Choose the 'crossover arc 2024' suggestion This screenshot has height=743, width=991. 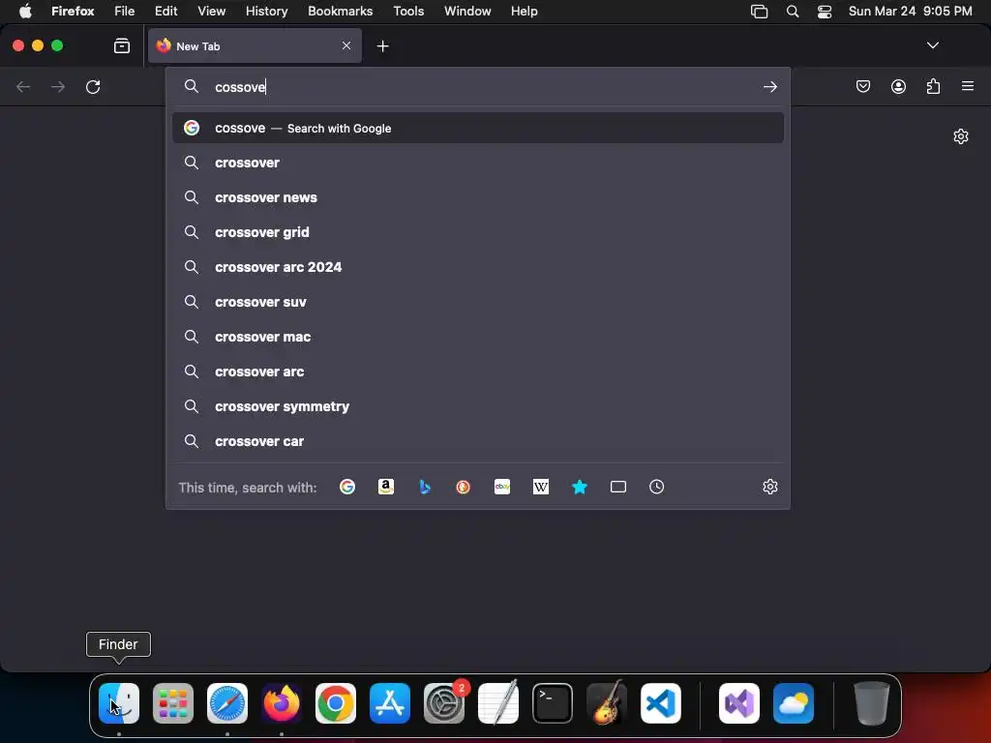[478, 267]
